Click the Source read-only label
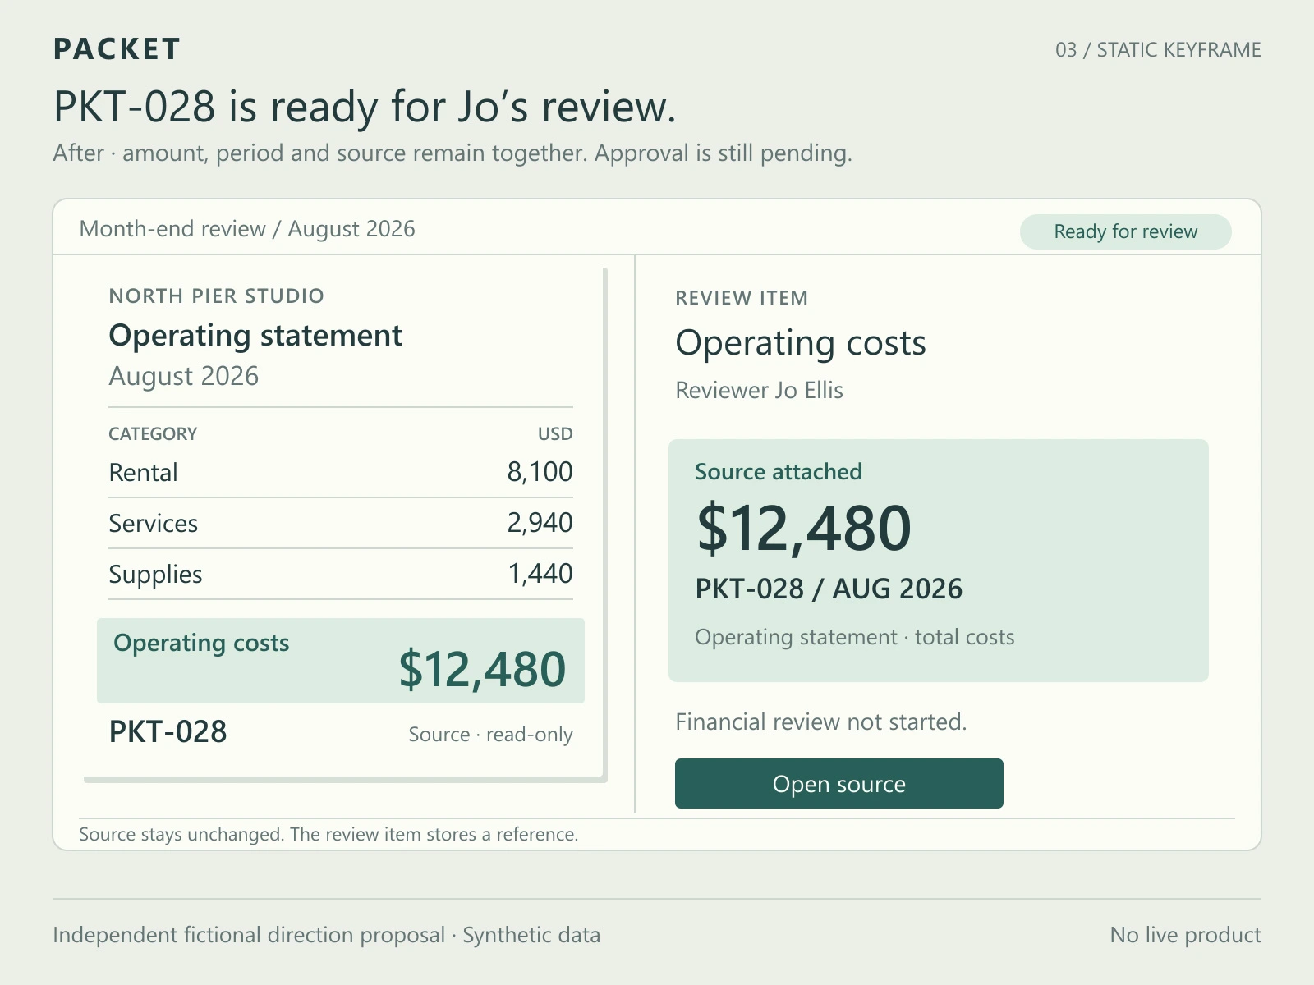The width and height of the screenshot is (1314, 985). 490,735
